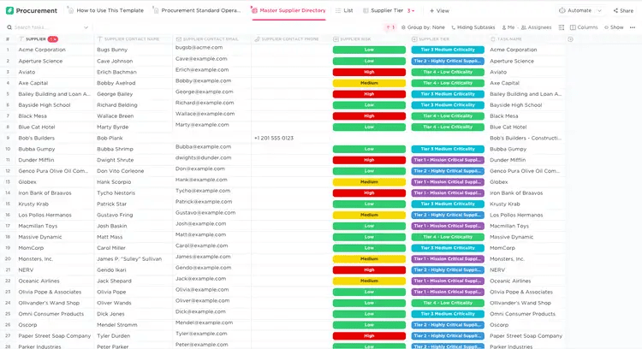The width and height of the screenshot is (642, 349).
Task: Open the Group by: None dropdown
Action: coord(423,27)
